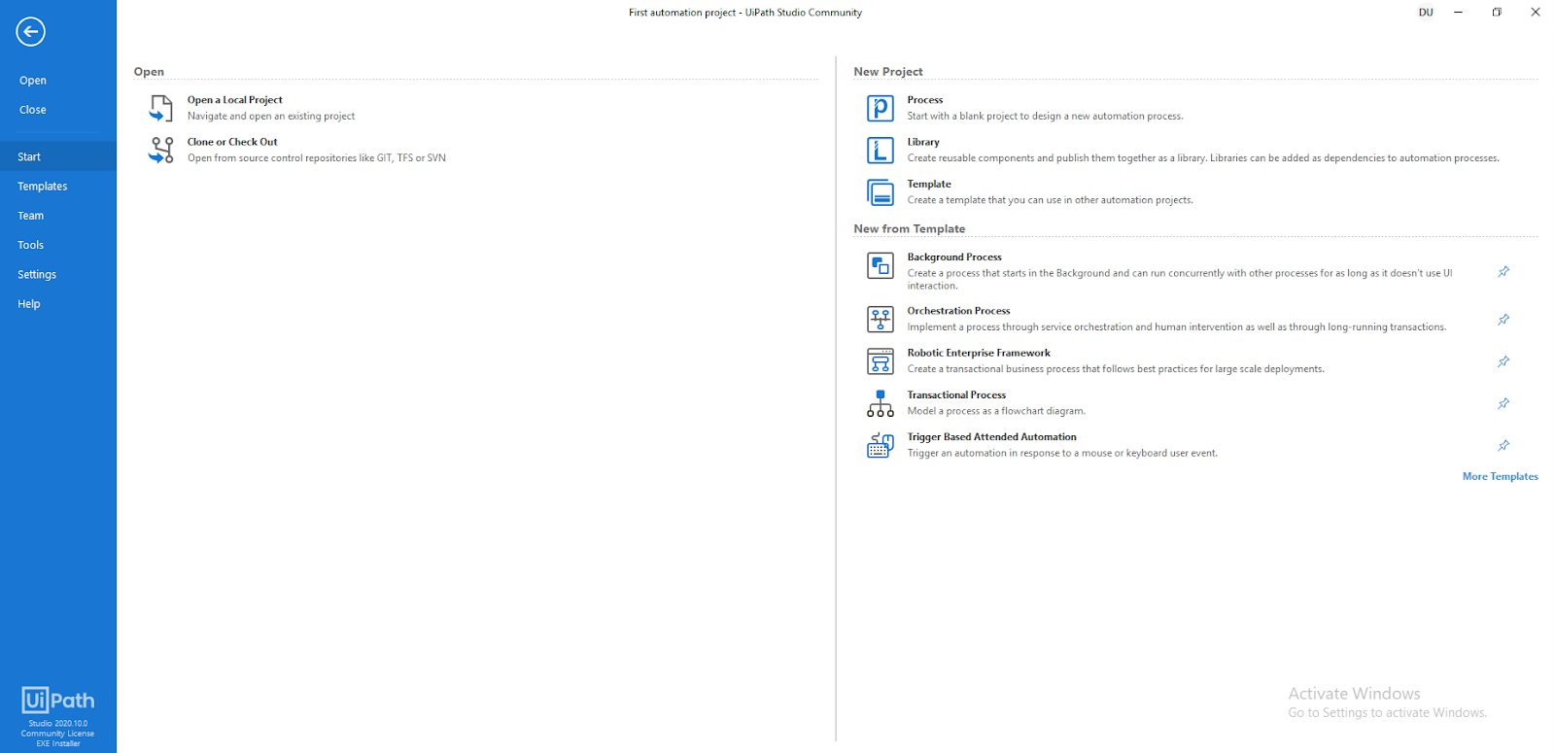Click the 'First automation project' window title
Viewport: 1555px width, 753px height.
[x=744, y=13]
